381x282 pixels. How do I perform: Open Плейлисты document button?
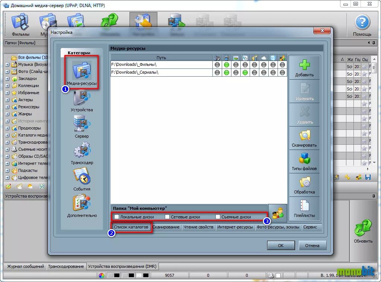click(x=304, y=209)
